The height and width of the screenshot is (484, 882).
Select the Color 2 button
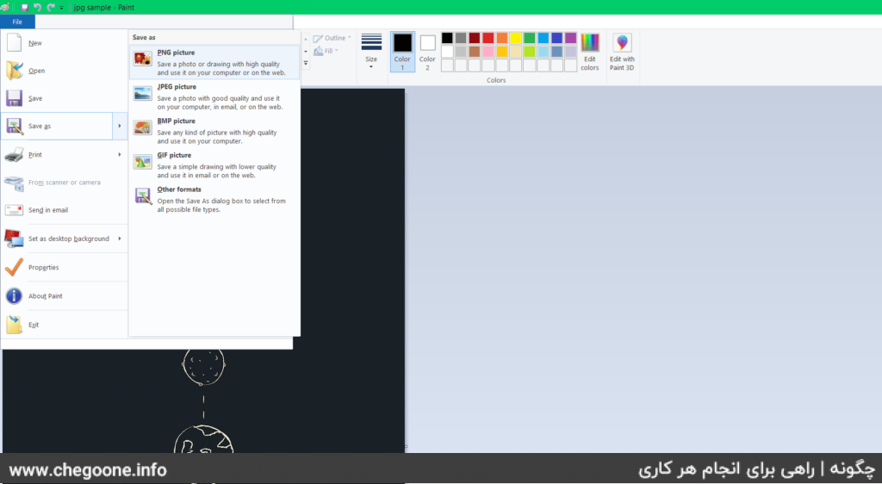click(427, 52)
